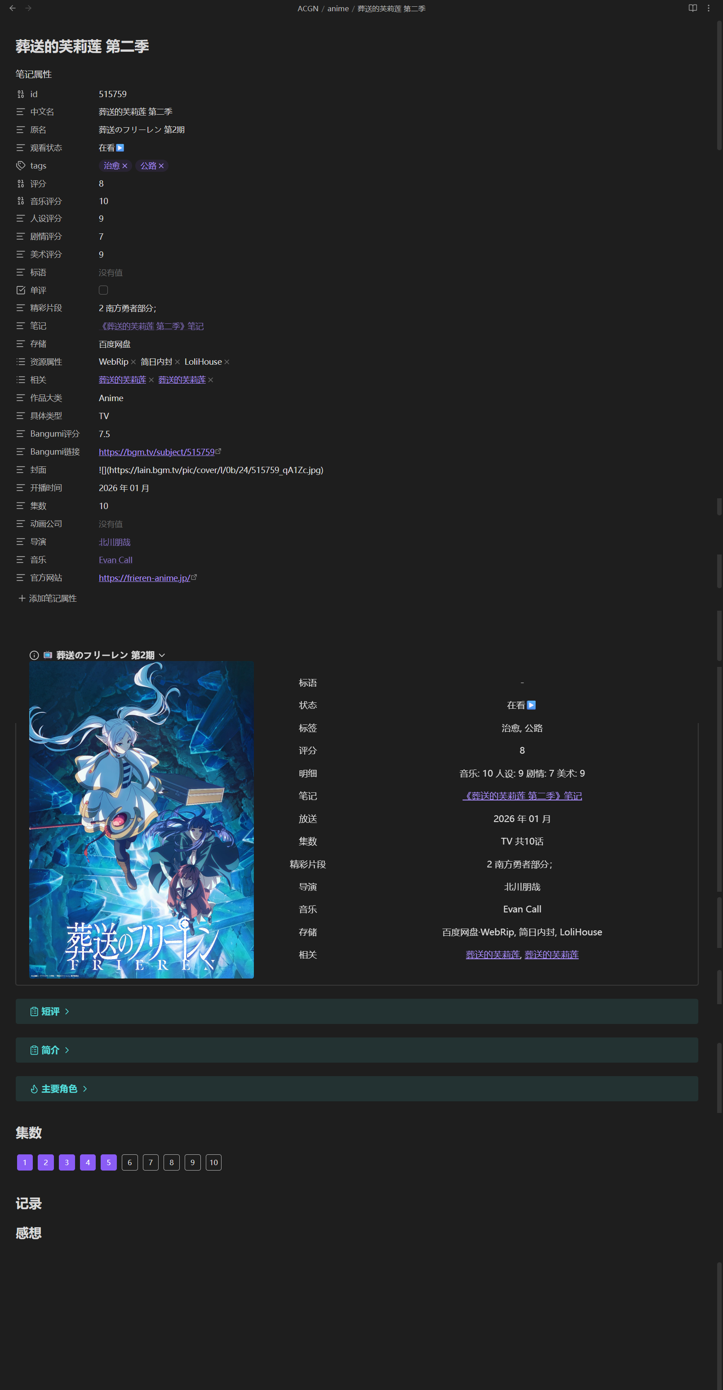Click the id property type icon
The image size is (723, 1390).
pos(21,94)
